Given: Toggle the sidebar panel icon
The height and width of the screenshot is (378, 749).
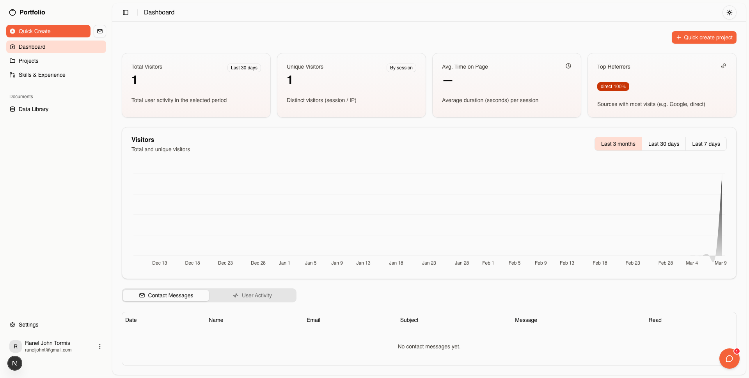Looking at the screenshot, I should pos(126,12).
